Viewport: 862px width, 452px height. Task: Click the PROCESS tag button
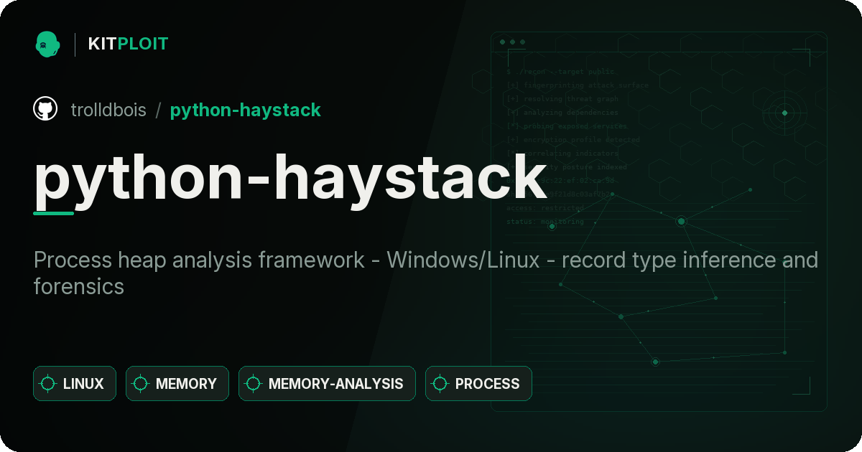pyautogui.click(x=478, y=384)
